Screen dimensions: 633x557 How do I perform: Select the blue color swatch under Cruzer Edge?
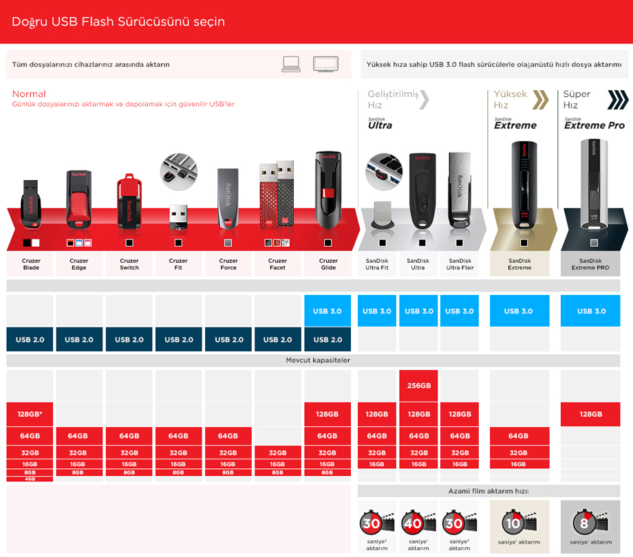pyautogui.click(x=78, y=243)
